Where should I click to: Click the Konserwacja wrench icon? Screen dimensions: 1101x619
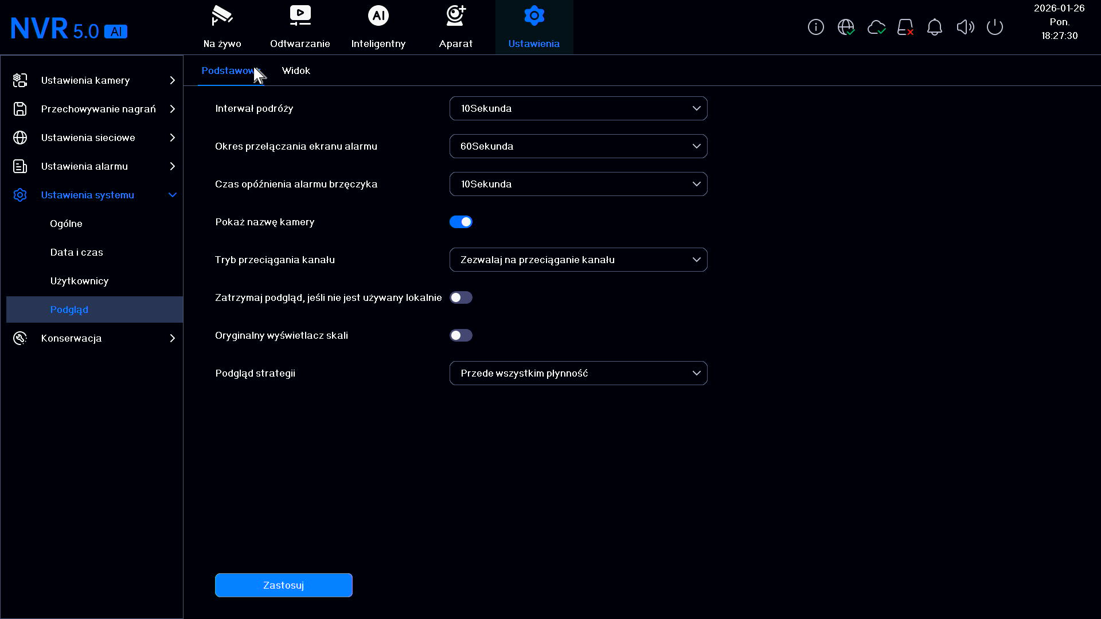(20, 338)
